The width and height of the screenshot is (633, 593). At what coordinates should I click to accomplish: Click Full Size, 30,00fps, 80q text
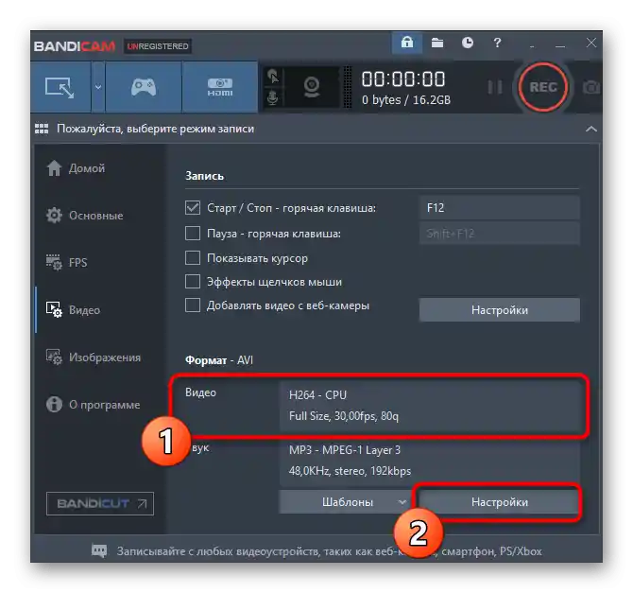(x=344, y=416)
